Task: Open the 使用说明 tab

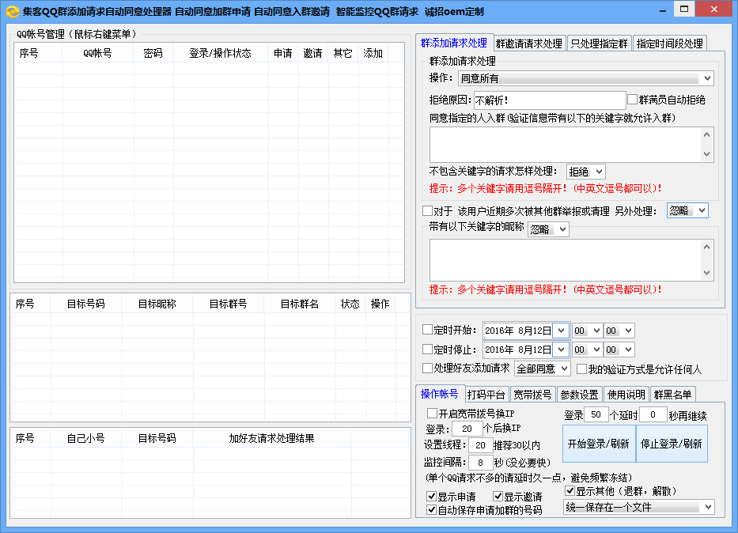Action: 626,395
